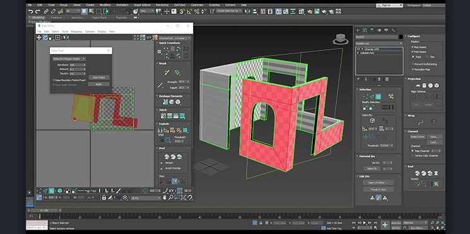Select the Move tool in Edit UVWs
470x234 pixels.
[39, 37]
